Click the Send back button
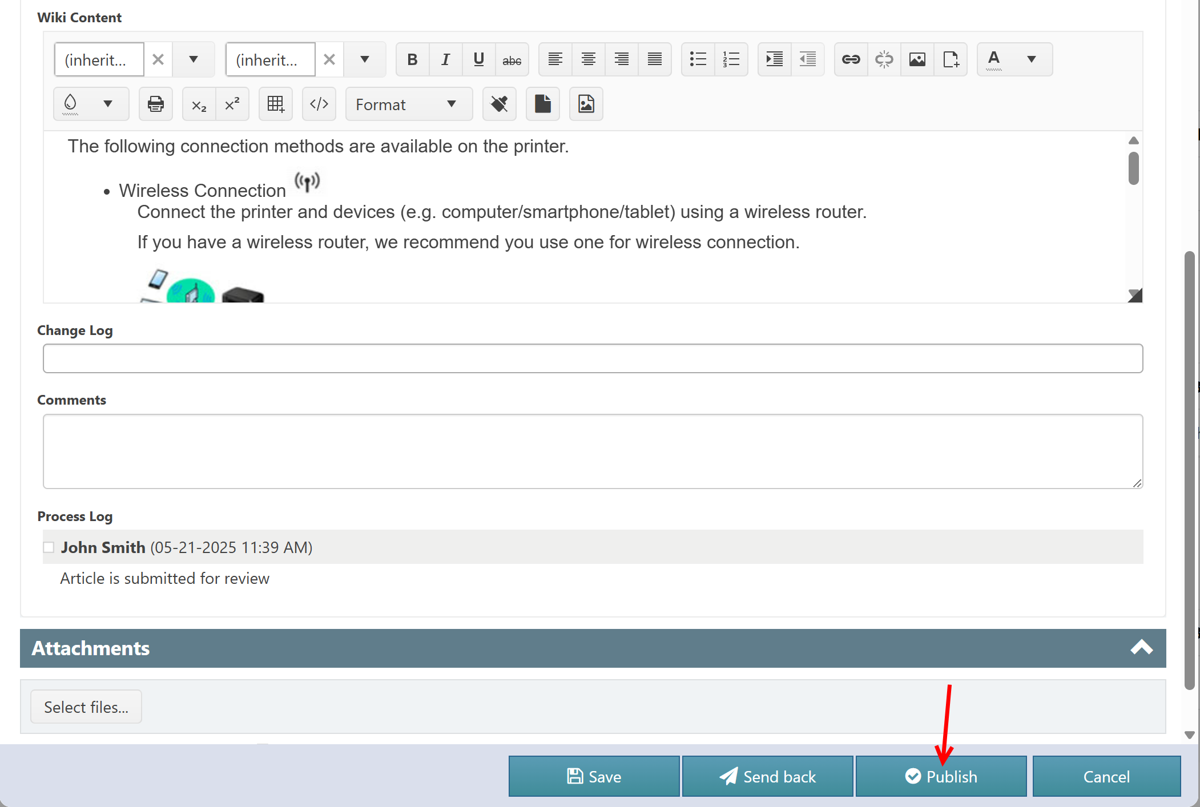 coord(767,776)
